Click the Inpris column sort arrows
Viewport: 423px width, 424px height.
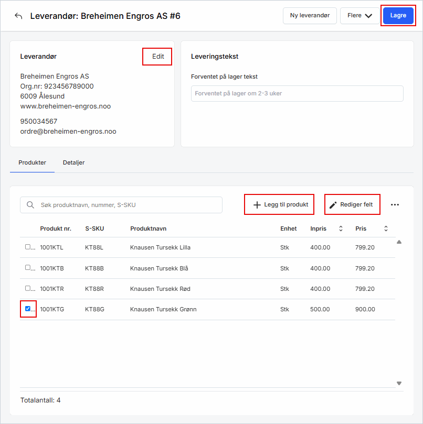[x=341, y=229]
